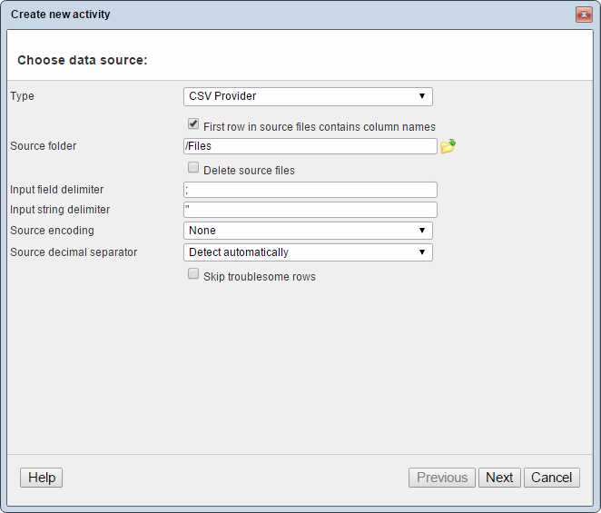Click the 'Source encoding' label text
601x513 pixels.
52,231
